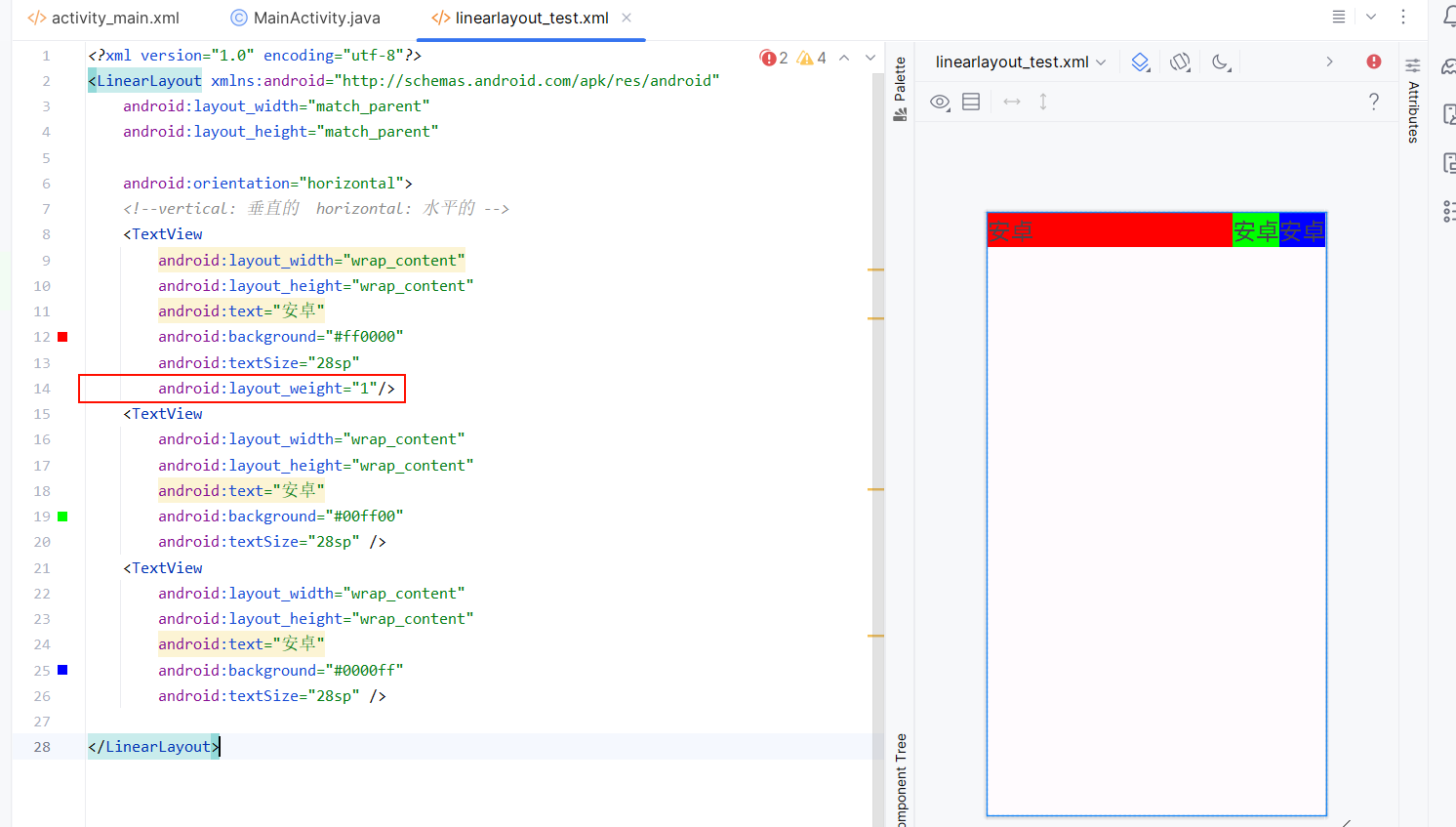Screen dimensions: 1456x827
Task: Open View Options eye menu
Action: pos(940,102)
